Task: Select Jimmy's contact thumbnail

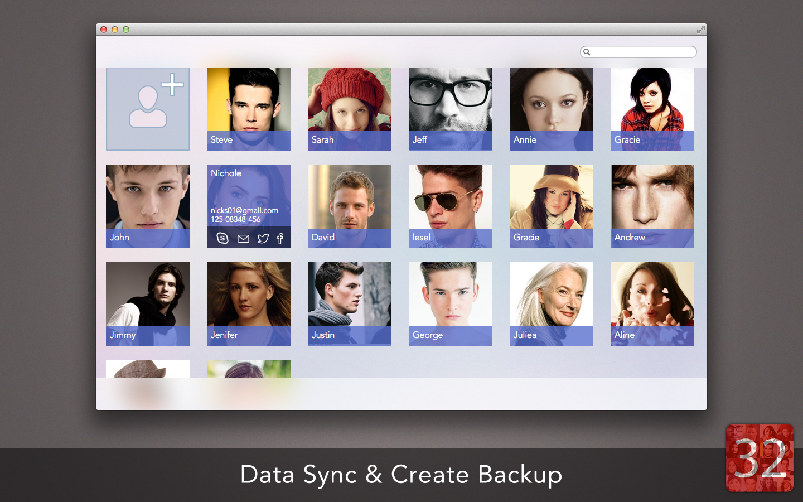Action: pyautogui.click(x=148, y=304)
